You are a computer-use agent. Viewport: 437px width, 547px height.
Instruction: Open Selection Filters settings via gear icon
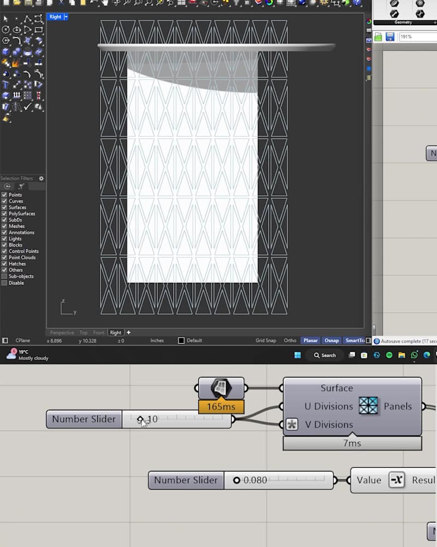[x=41, y=178]
